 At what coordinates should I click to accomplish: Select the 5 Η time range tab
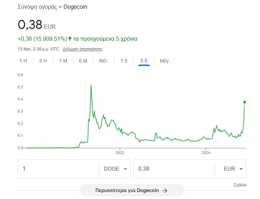[43, 61]
